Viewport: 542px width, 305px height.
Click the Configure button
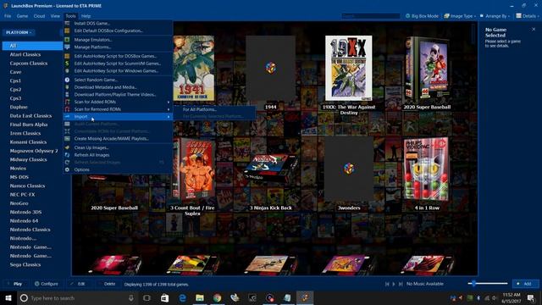point(47,284)
